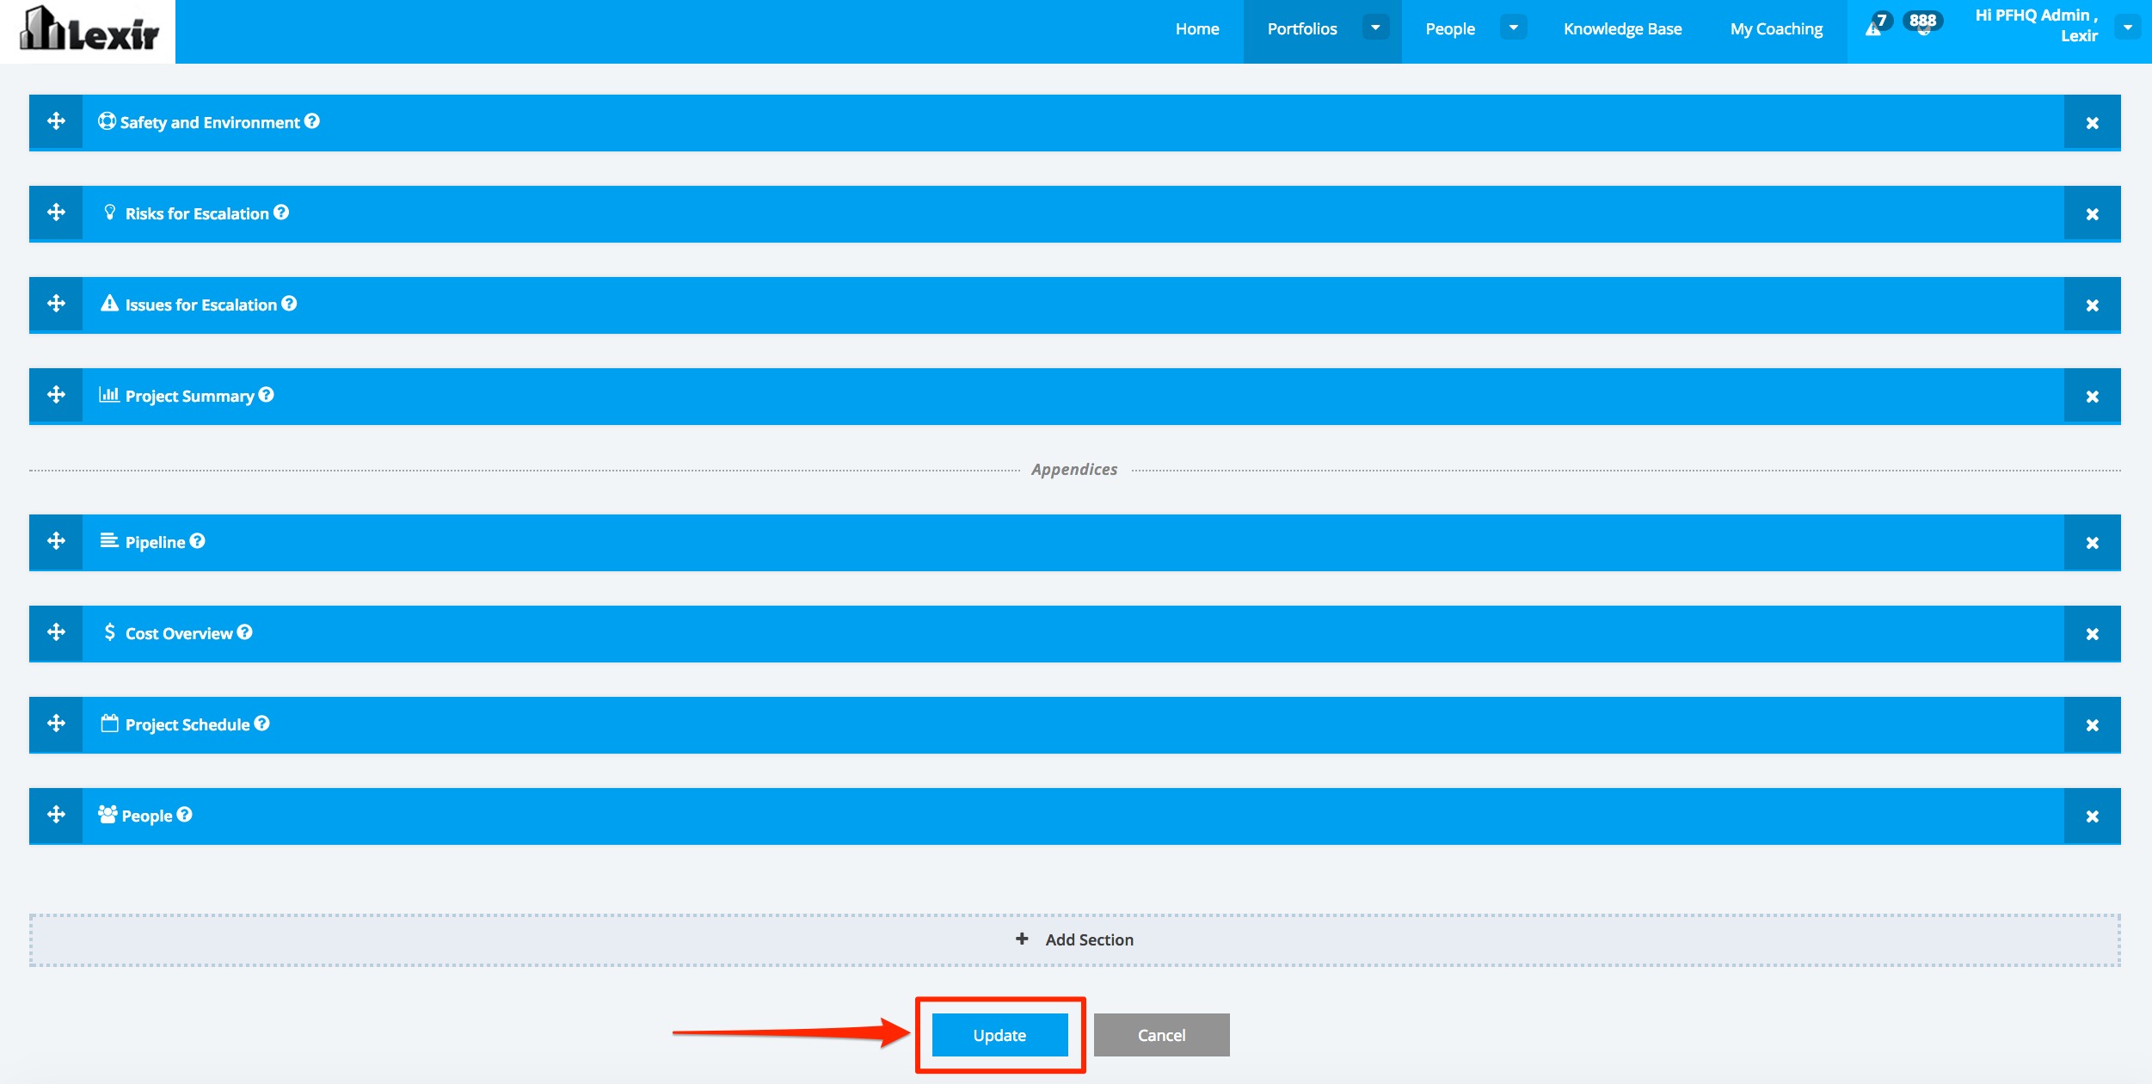Click the move handle on People section
The width and height of the screenshot is (2152, 1084).
click(x=56, y=815)
